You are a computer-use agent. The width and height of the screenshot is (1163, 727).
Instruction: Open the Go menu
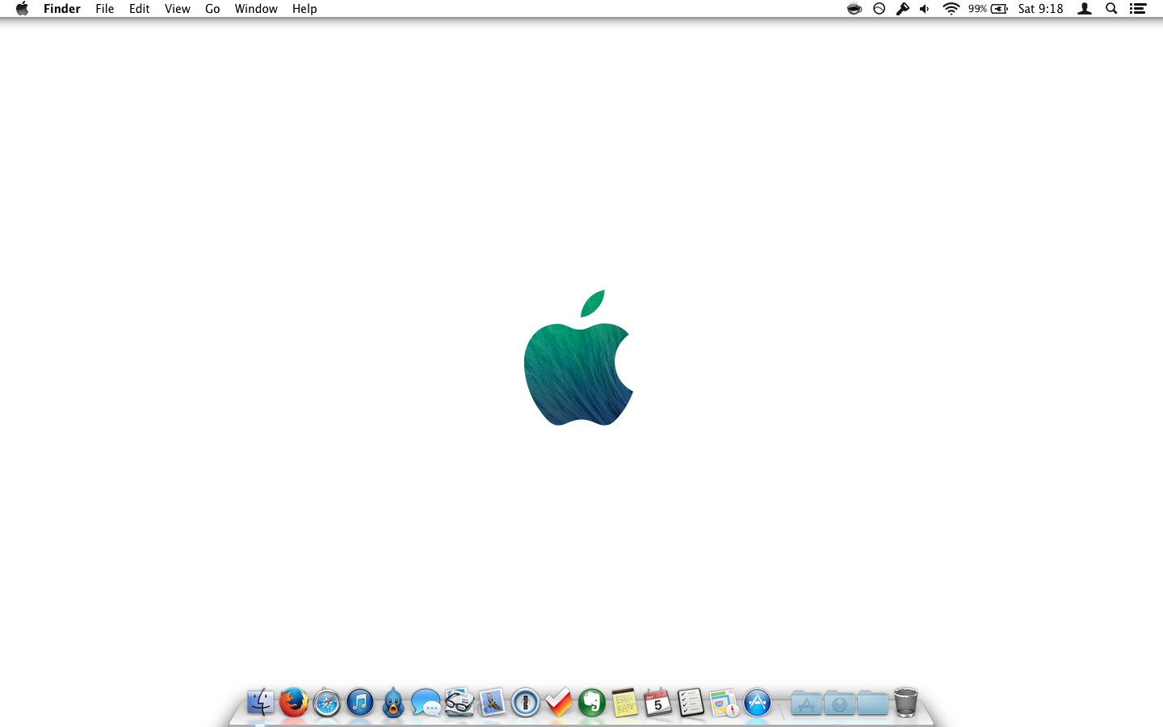coord(212,9)
